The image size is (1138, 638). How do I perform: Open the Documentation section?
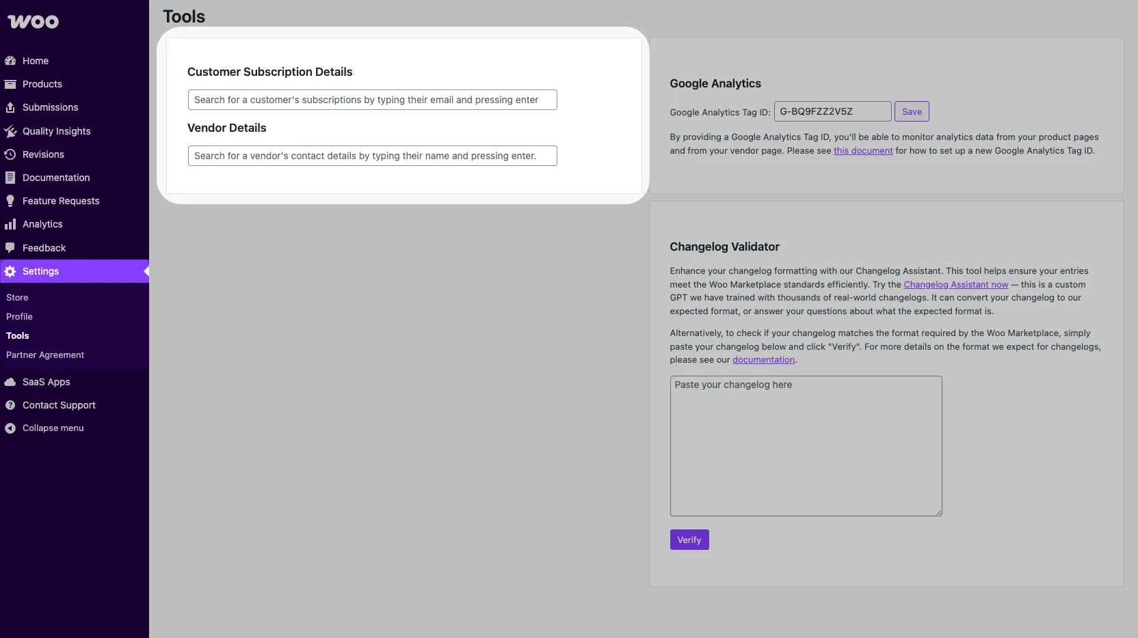[x=56, y=177]
